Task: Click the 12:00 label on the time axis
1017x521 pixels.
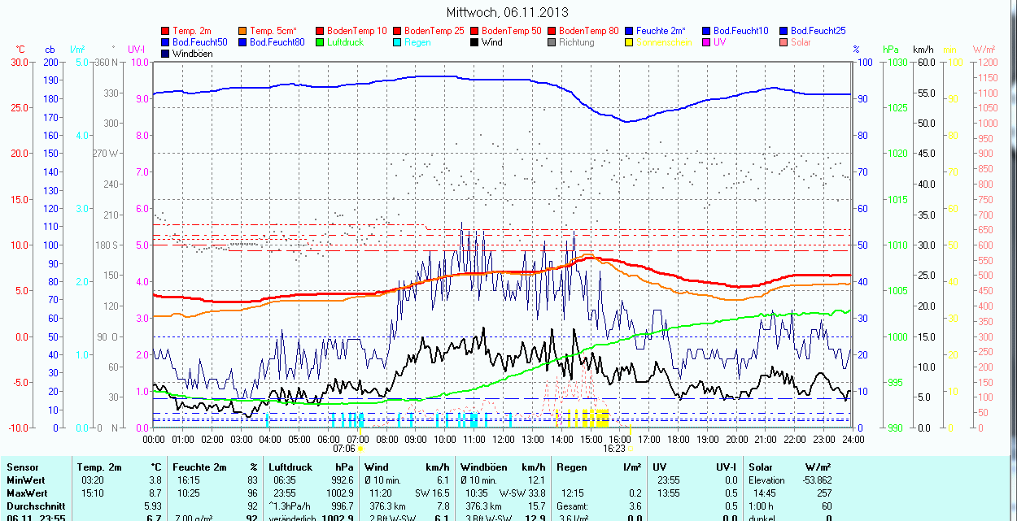Action: tap(504, 439)
